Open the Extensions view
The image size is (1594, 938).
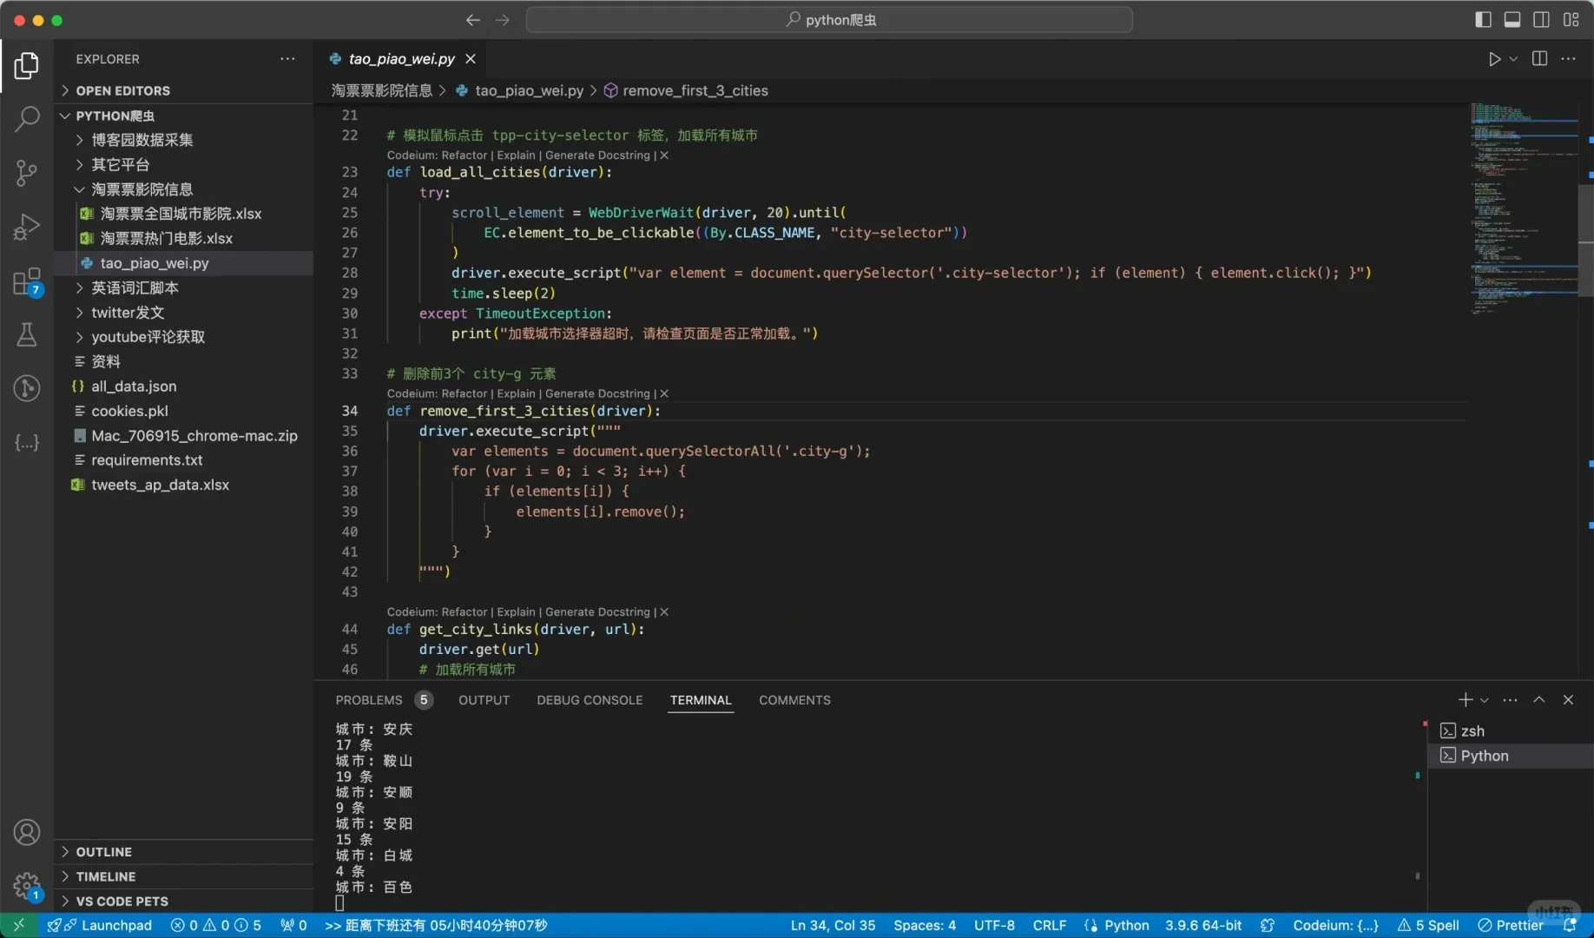[26, 281]
